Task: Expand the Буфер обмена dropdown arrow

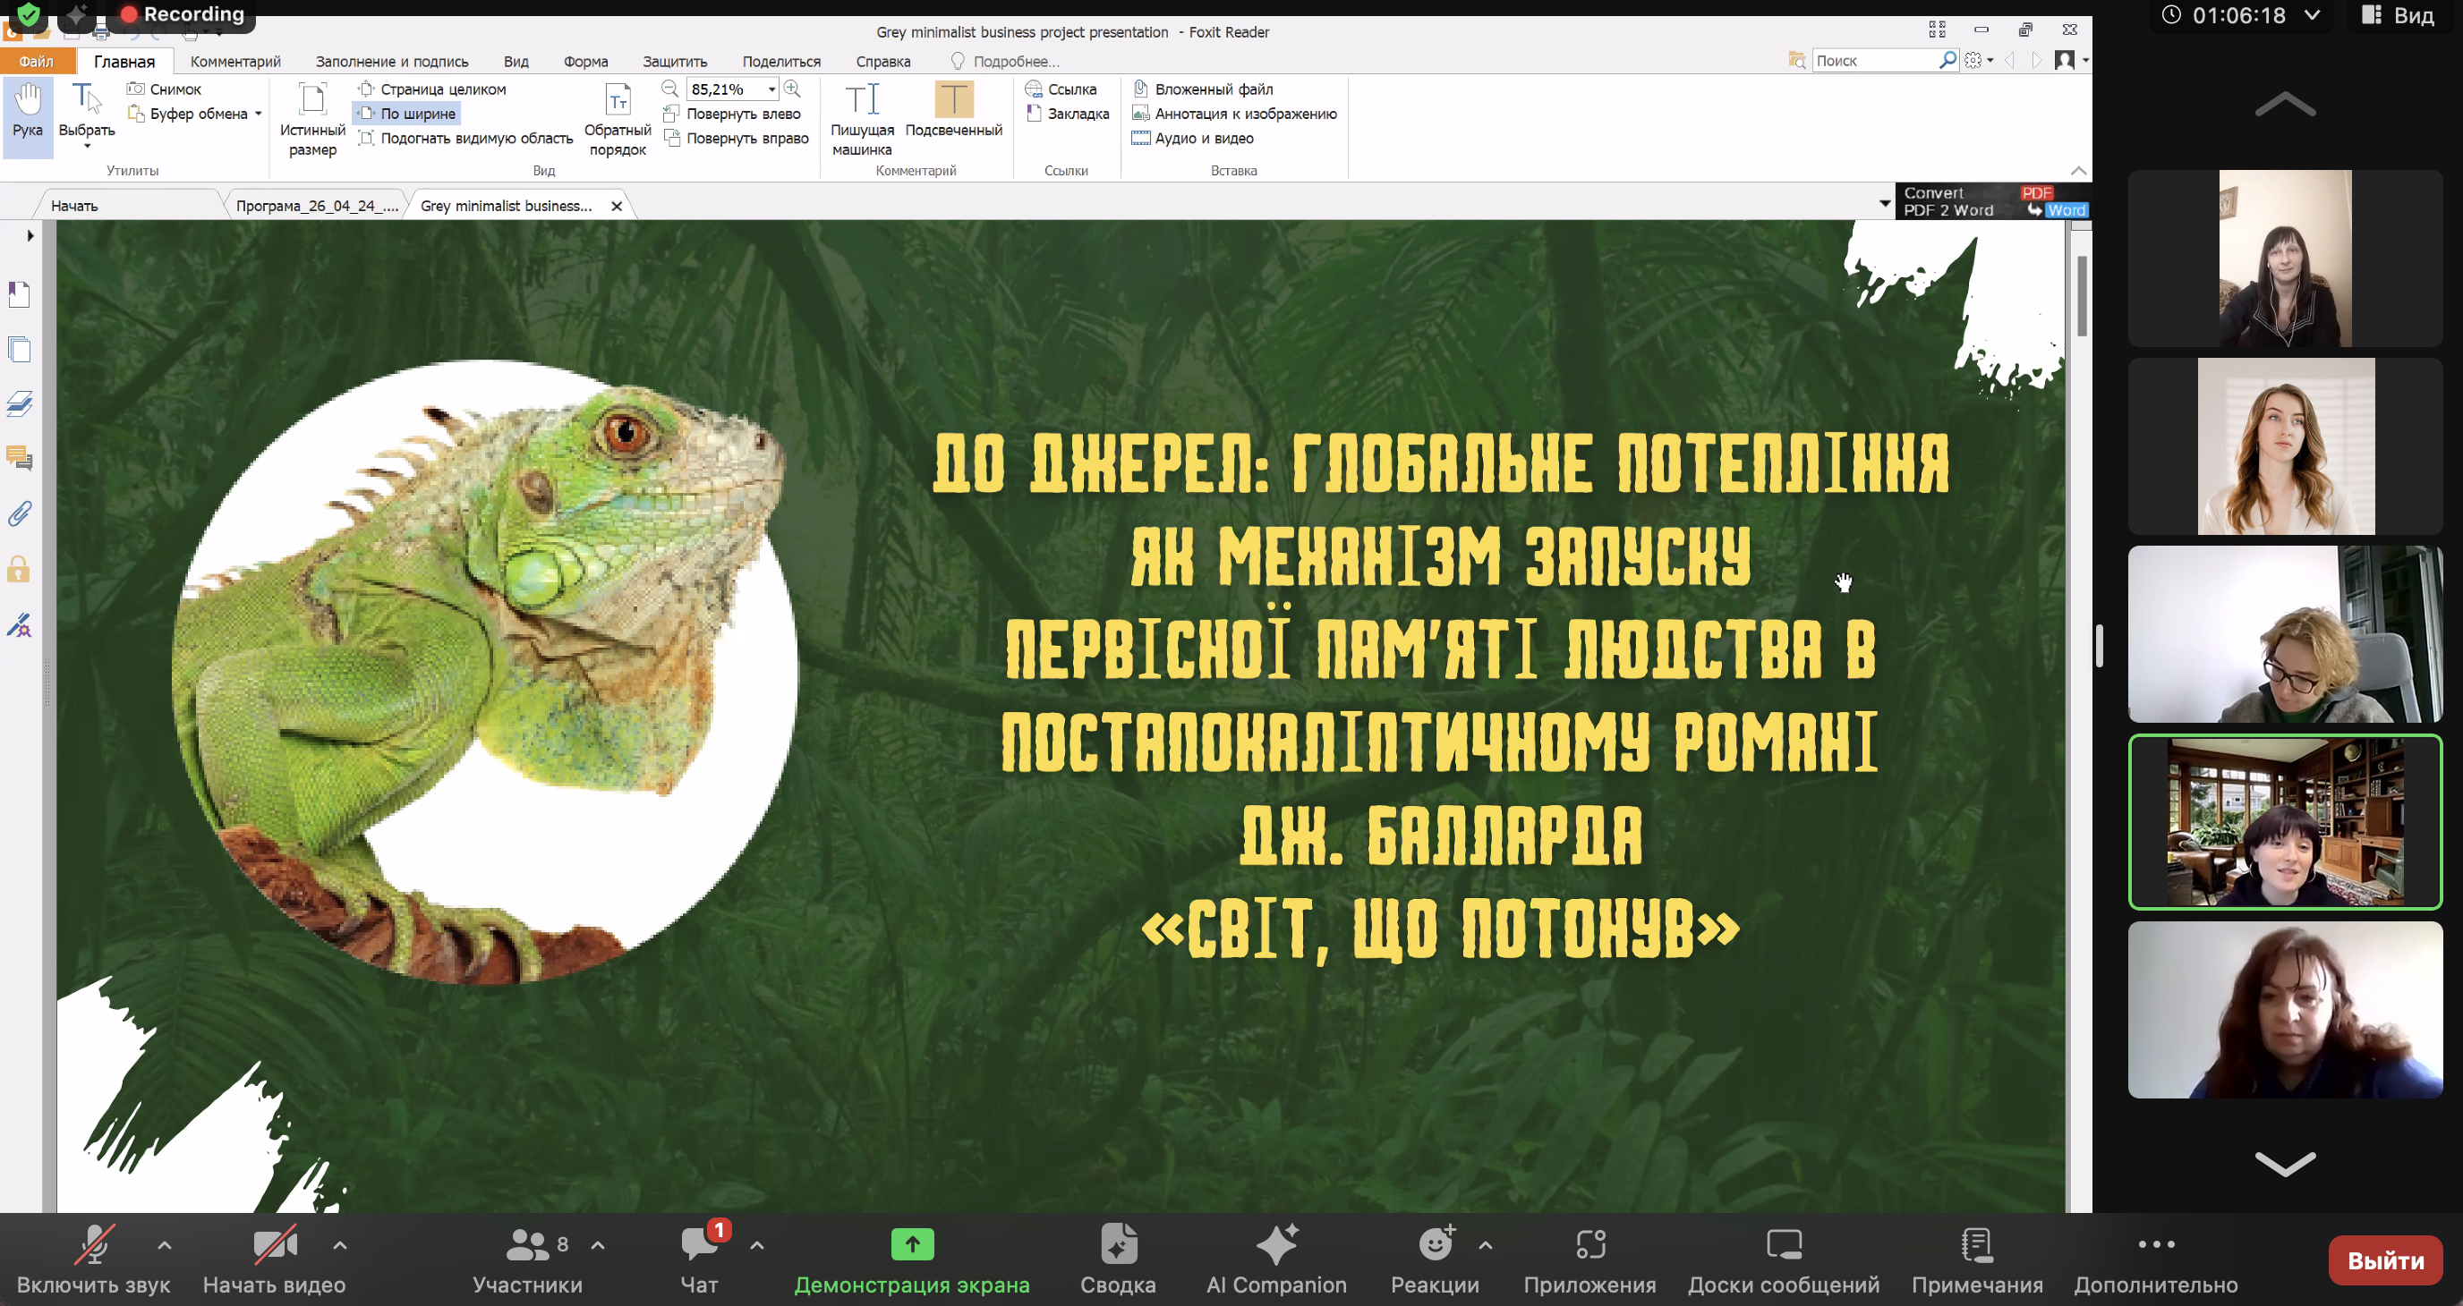Action: (258, 114)
